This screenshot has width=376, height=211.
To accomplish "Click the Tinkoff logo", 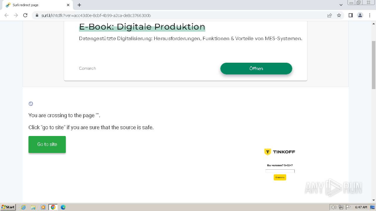I will [x=280, y=152].
